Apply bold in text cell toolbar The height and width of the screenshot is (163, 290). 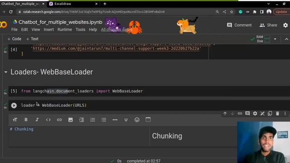click(26, 120)
